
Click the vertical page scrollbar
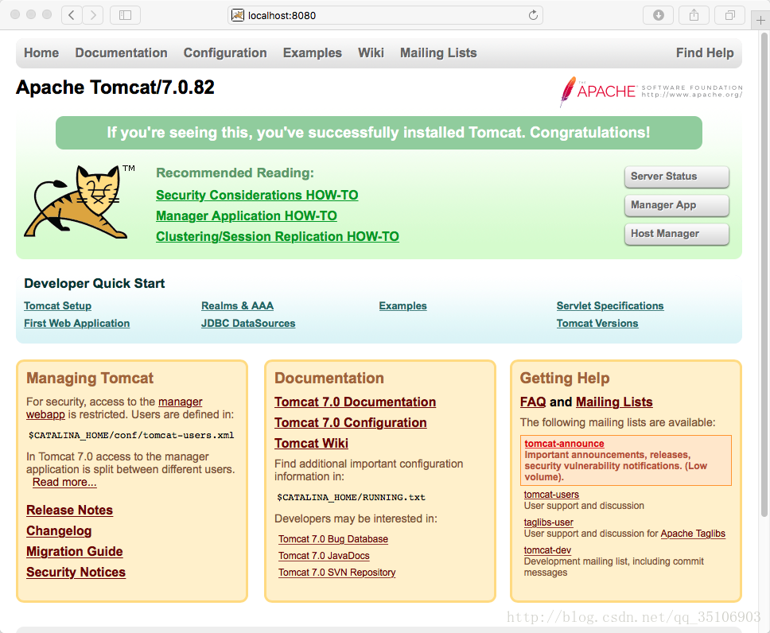click(x=764, y=275)
